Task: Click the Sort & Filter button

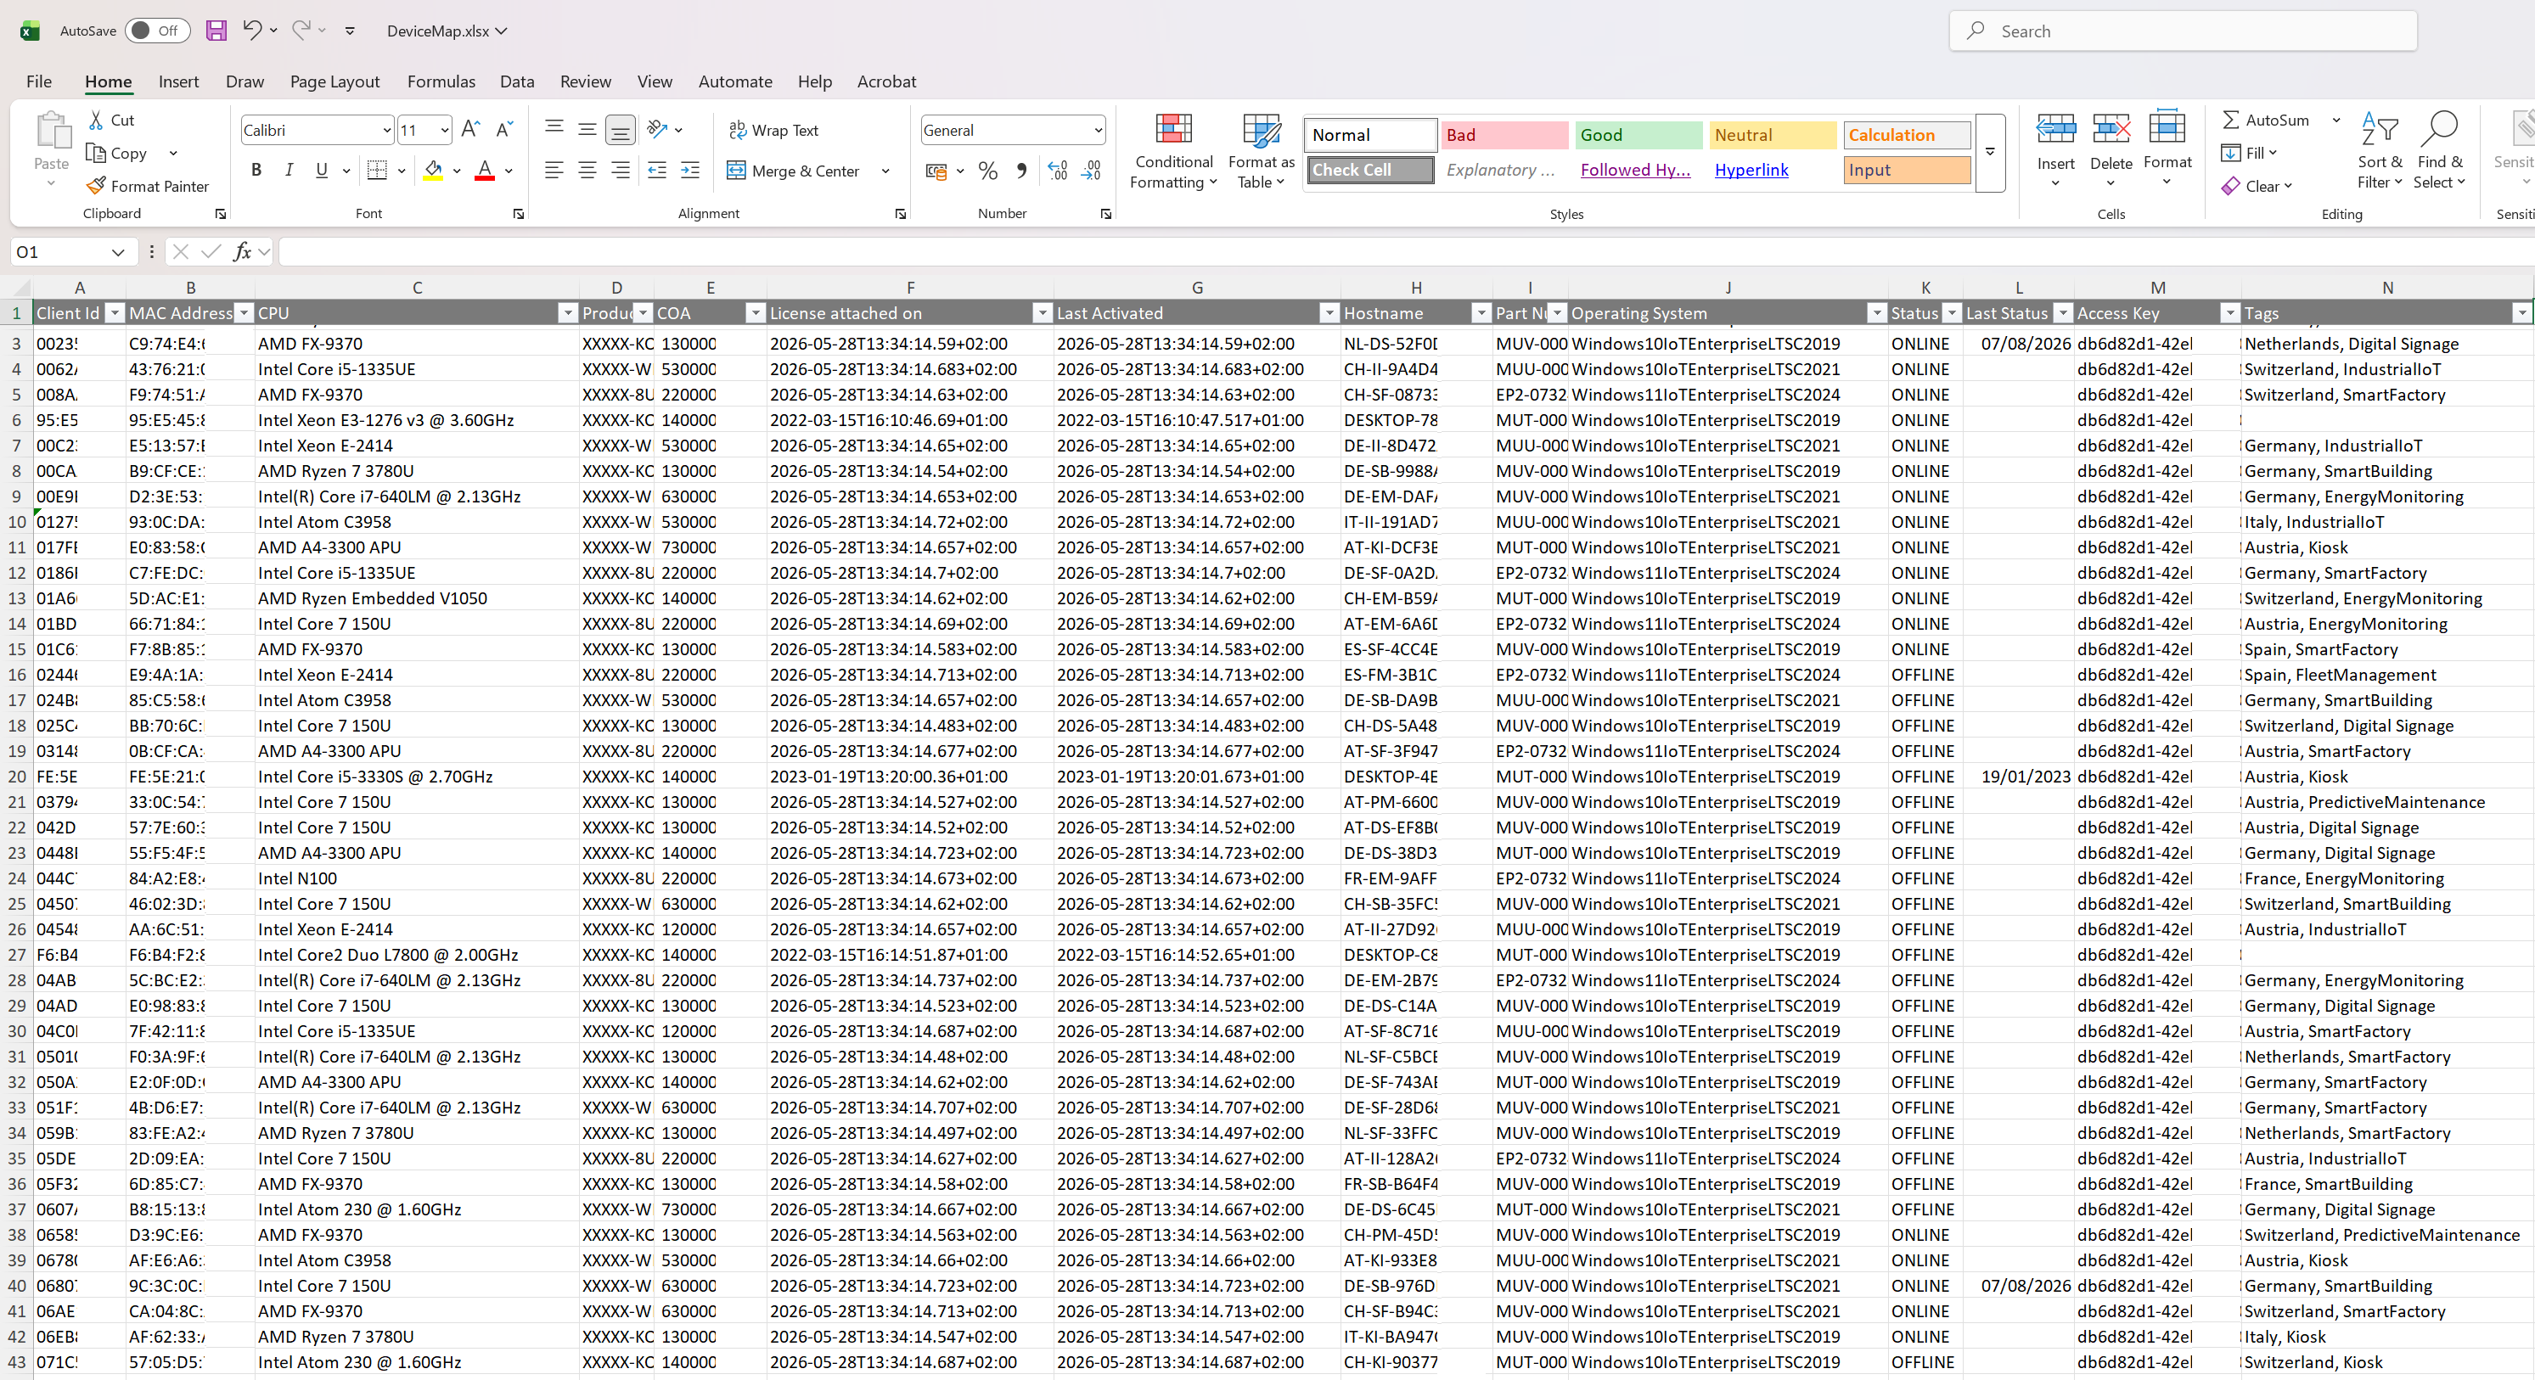Action: click(2380, 150)
